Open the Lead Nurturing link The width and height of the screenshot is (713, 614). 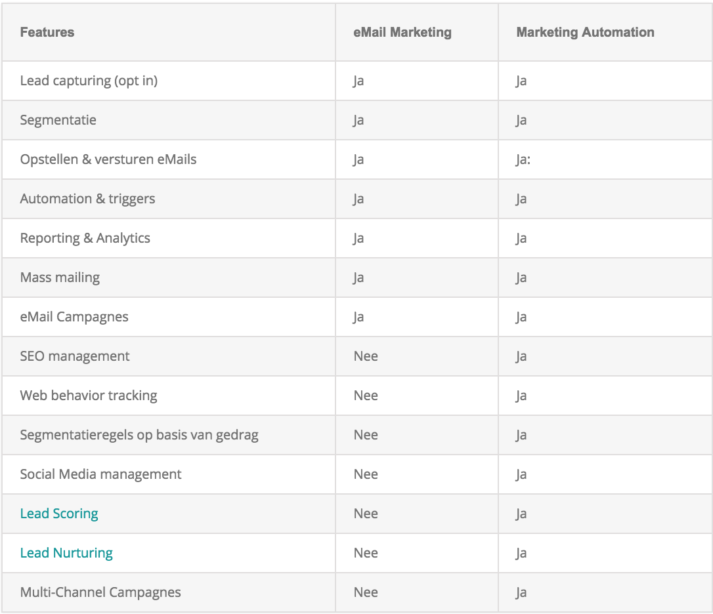pyautogui.click(x=66, y=552)
